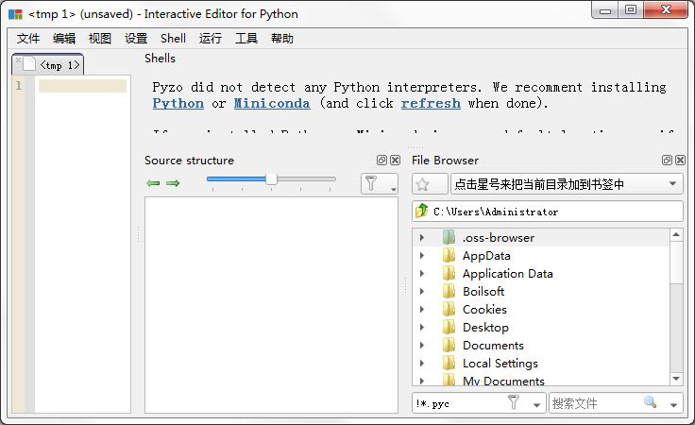The image size is (695, 425).
Task: Click the refresh link in Shells
Action: click(x=431, y=104)
